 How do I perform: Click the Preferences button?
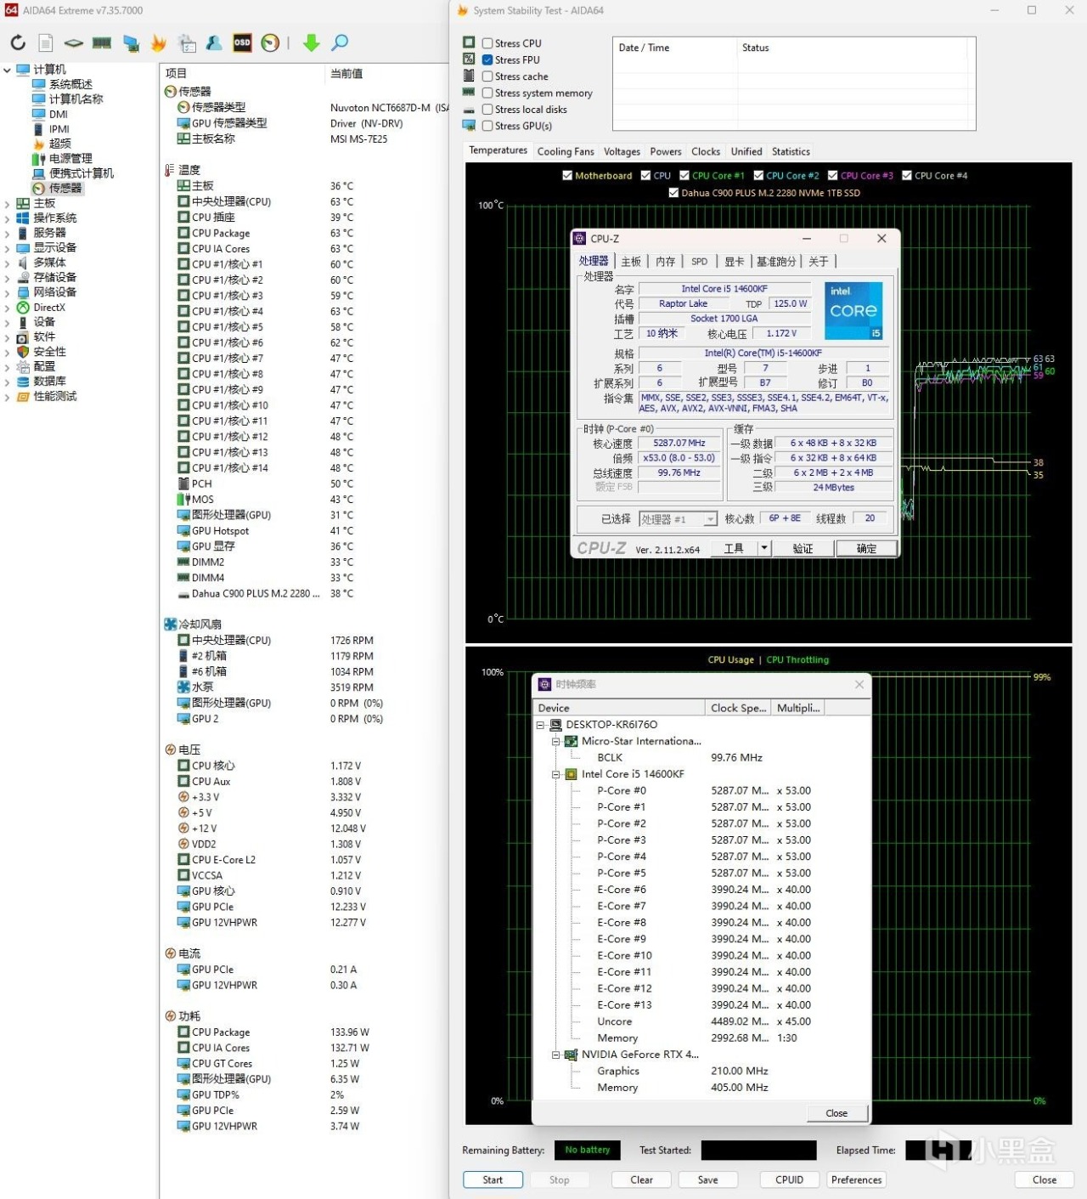pyautogui.click(x=856, y=1180)
